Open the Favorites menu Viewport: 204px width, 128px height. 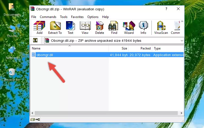(x=77, y=17)
